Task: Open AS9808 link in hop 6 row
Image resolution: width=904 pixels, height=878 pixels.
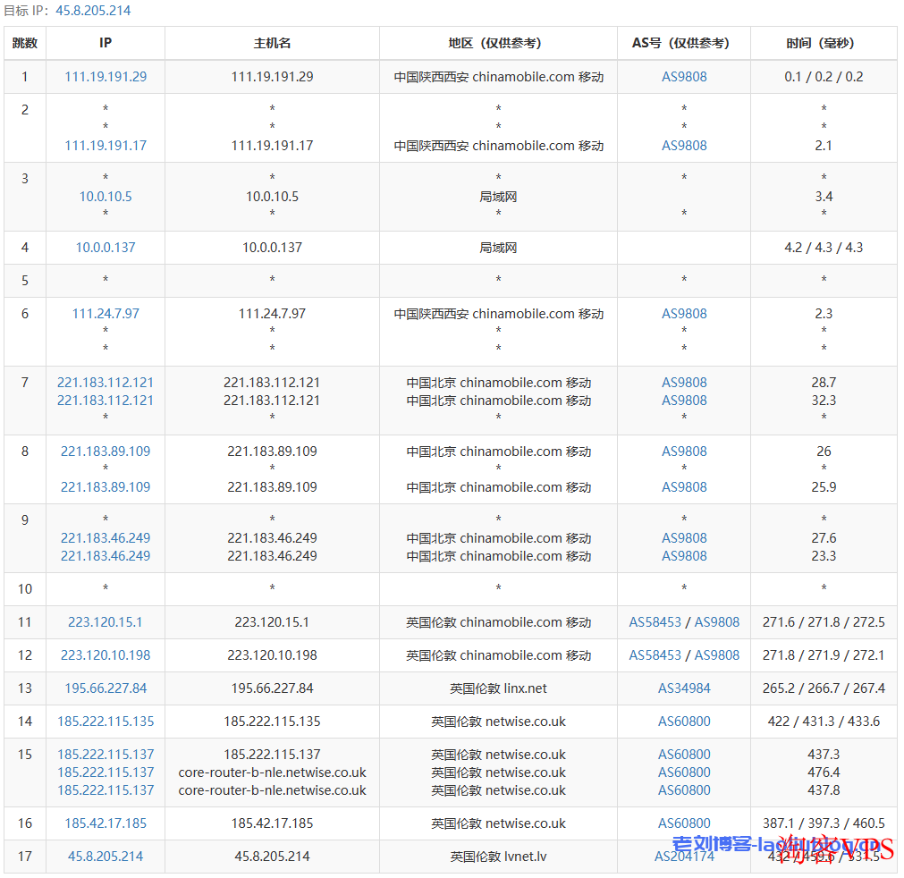Action: pos(684,314)
